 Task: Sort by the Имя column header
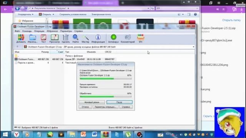(25, 52)
